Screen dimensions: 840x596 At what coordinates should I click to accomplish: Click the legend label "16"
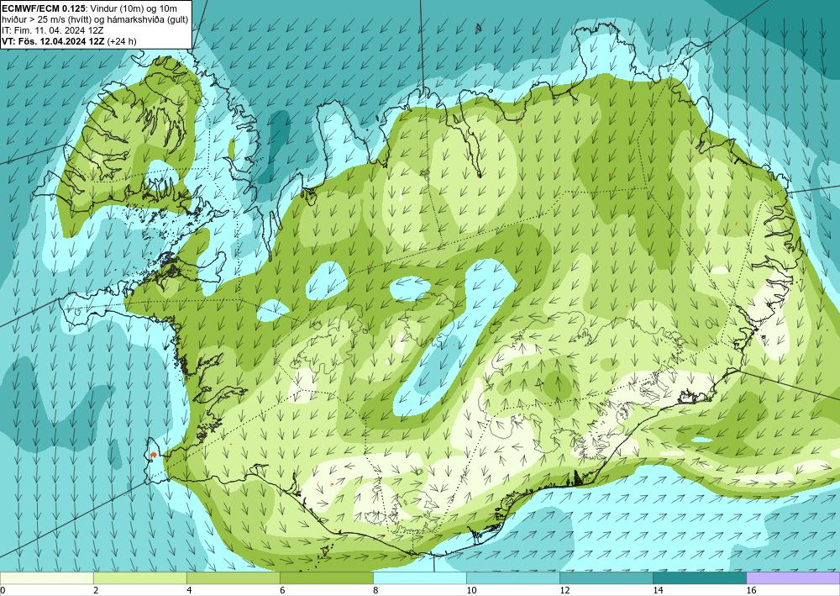751,591
